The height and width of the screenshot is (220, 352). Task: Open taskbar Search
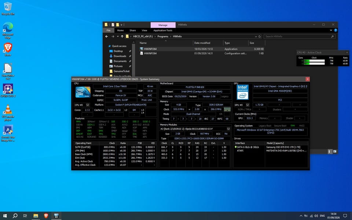click(x=15, y=216)
